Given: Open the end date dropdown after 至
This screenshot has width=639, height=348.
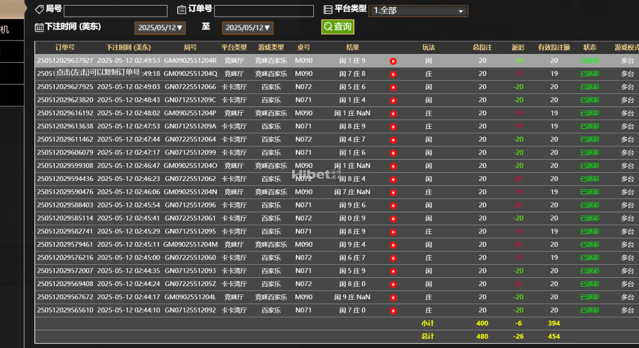Looking at the screenshot, I should [247, 27].
